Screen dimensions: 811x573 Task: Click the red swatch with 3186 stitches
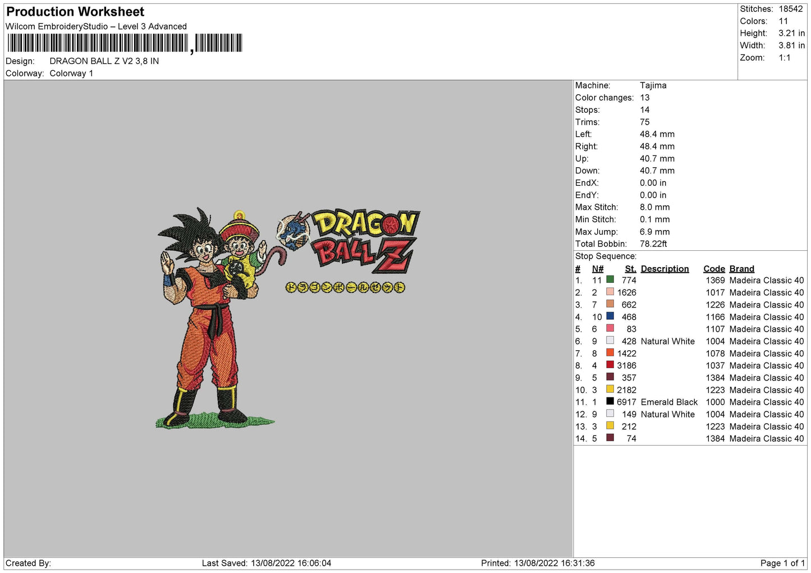610,365
